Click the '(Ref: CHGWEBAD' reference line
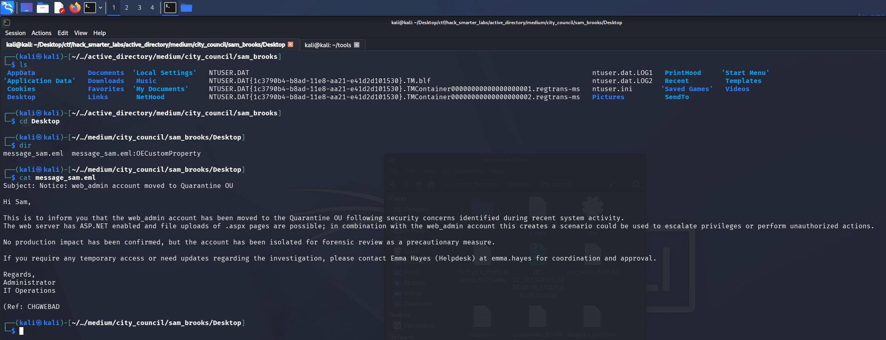 click(31, 307)
